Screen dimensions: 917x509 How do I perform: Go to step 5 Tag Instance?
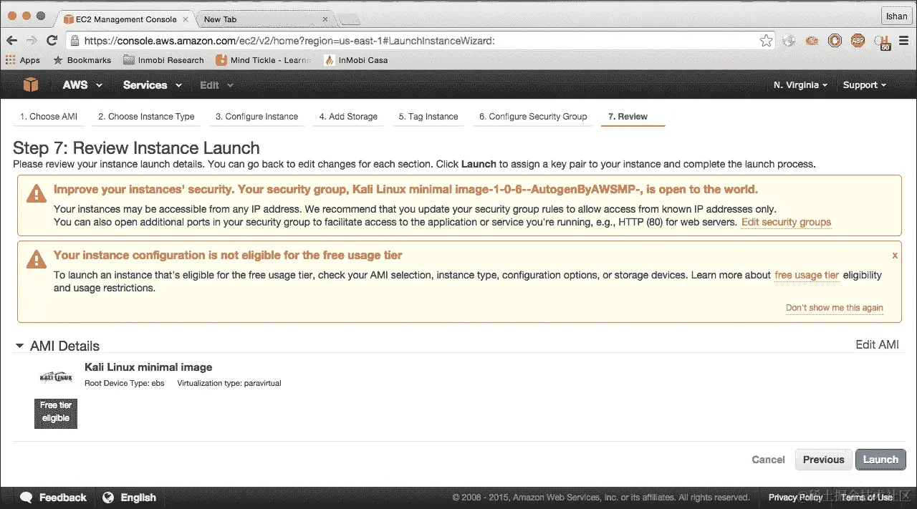tap(428, 117)
